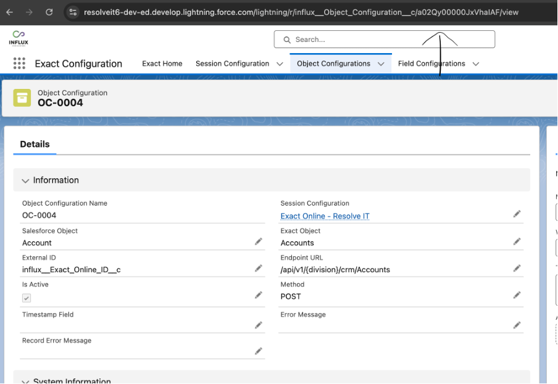Image resolution: width=558 pixels, height=384 pixels.
Task: Edit the Method field pencil
Action: (x=517, y=295)
